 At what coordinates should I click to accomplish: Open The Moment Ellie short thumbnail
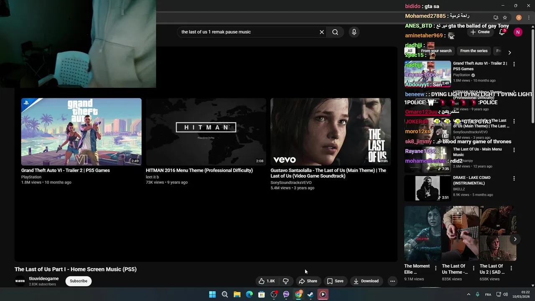[422, 233]
